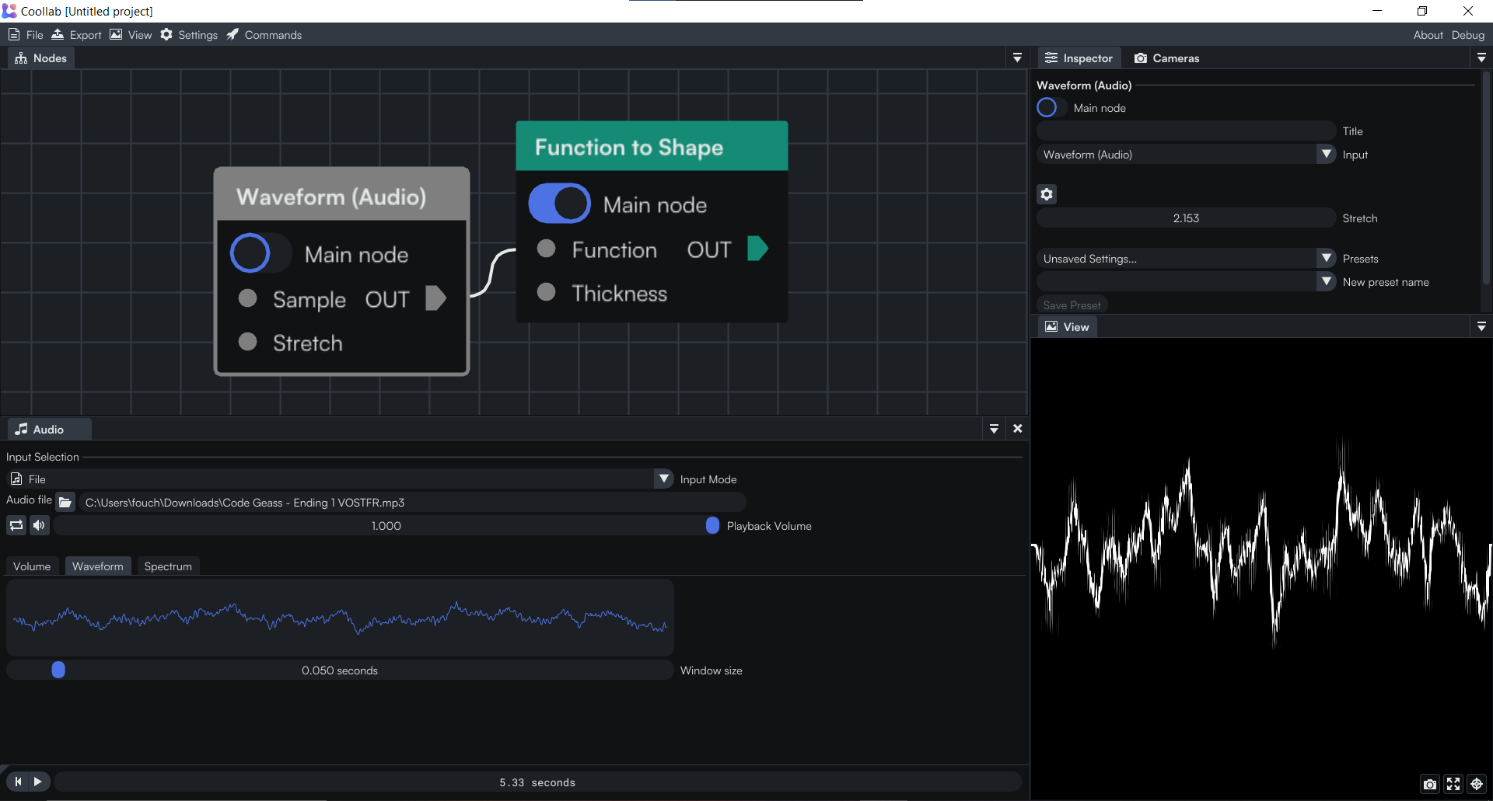This screenshot has width=1493, height=801.
Task: Click the 5.33 seconds timeline bar
Action: (537, 782)
